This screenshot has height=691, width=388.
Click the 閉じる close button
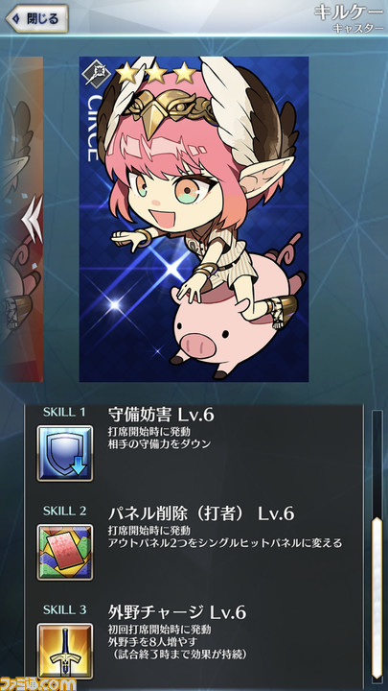[x=37, y=18]
